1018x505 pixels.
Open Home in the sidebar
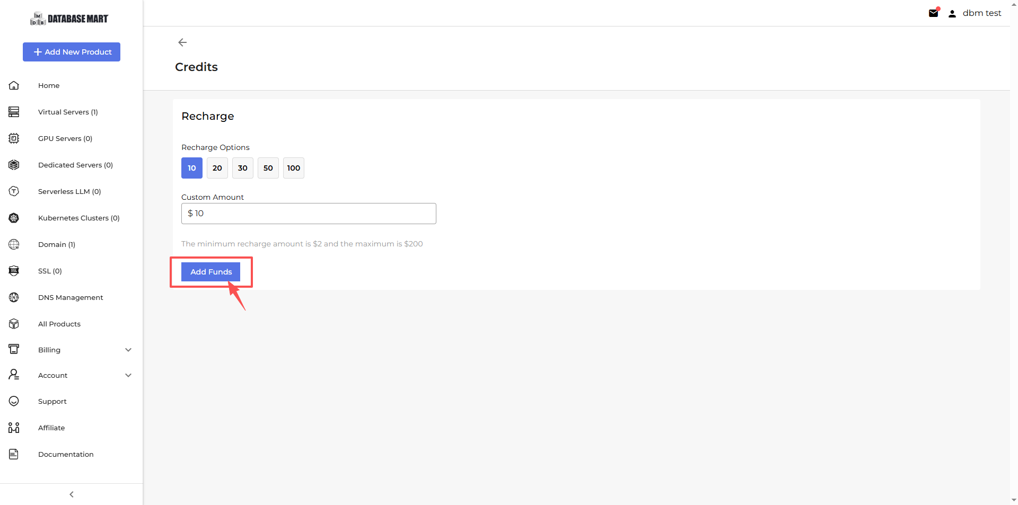point(49,85)
